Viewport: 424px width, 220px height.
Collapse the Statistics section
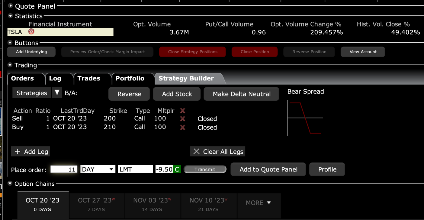coord(11,16)
